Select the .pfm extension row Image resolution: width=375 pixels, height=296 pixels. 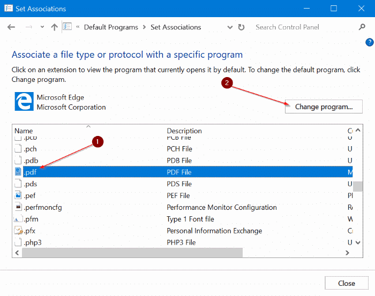(183, 219)
